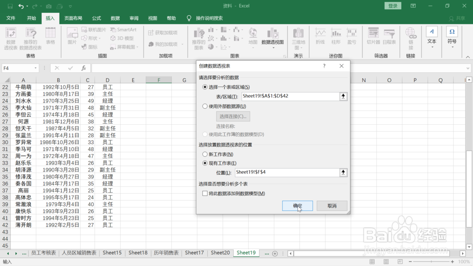
Task: Check 将此数据添加到数据模型 checkbox
Action: (x=205, y=193)
